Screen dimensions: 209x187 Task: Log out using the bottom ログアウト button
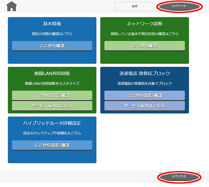pos(179,177)
